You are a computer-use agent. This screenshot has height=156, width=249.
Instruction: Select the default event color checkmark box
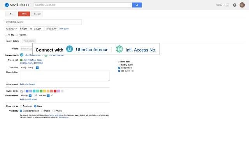[22, 91]
